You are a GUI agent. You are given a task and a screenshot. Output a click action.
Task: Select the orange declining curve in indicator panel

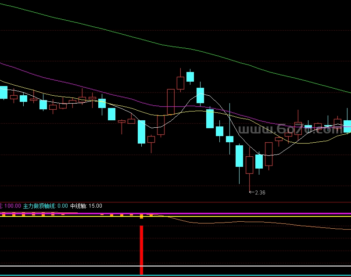(263, 223)
